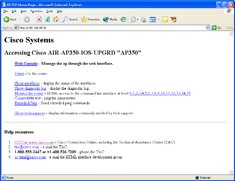Image resolution: width=235 pixels, height=181 pixels.
Task: Open the Media bar
Action: pyautogui.click(x=110, y=19)
